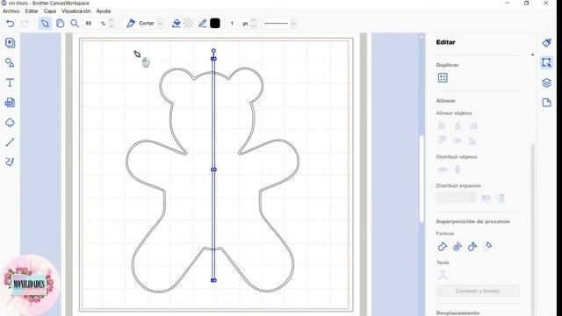Open the Archivo menu

click(11, 11)
